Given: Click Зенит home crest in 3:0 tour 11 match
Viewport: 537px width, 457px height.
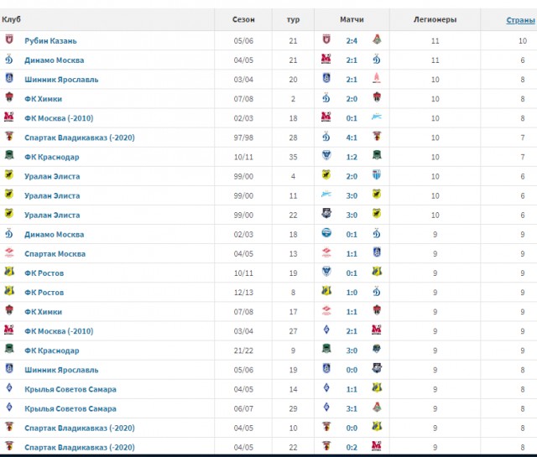Looking at the screenshot, I should click(x=326, y=194).
